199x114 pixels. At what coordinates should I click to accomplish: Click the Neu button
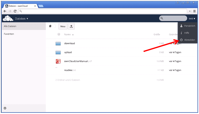pyautogui.click(x=63, y=26)
